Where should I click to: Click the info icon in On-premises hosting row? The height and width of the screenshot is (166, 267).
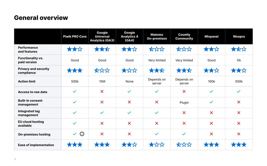click(x=82, y=134)
